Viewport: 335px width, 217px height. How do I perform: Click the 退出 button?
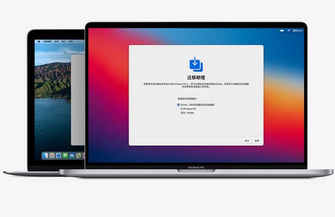point(247,141)
